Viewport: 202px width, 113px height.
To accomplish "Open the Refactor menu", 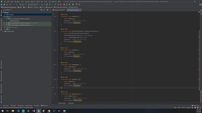I will point(33,2).
